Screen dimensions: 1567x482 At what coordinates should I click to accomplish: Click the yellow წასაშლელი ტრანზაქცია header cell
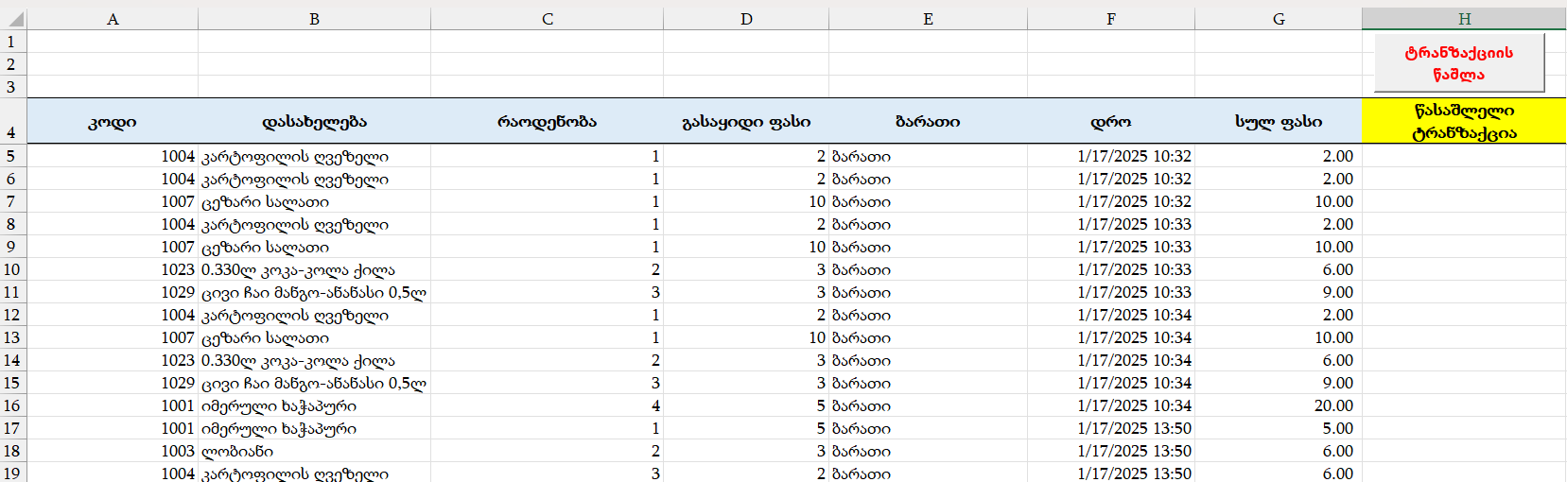pyautogui.click(x=1464, y=122)
